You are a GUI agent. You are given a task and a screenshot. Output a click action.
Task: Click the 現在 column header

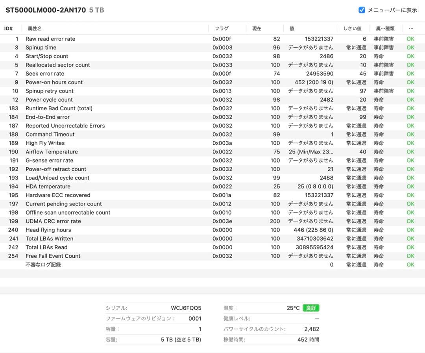(x=257, y=28)
